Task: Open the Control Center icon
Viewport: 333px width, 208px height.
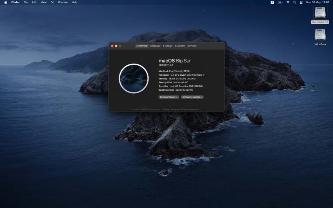Action: coord(301,2)
